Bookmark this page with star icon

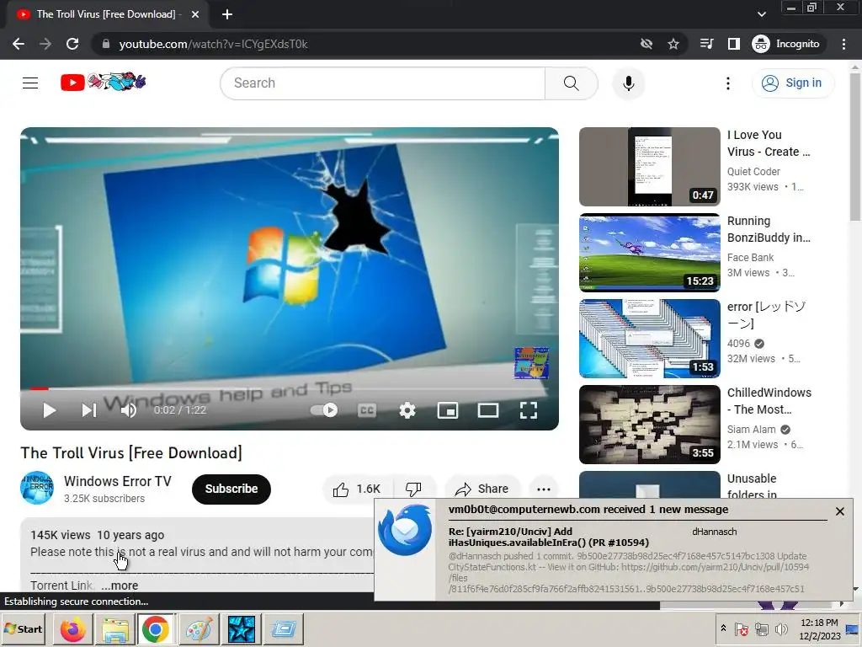pos(673,44)
